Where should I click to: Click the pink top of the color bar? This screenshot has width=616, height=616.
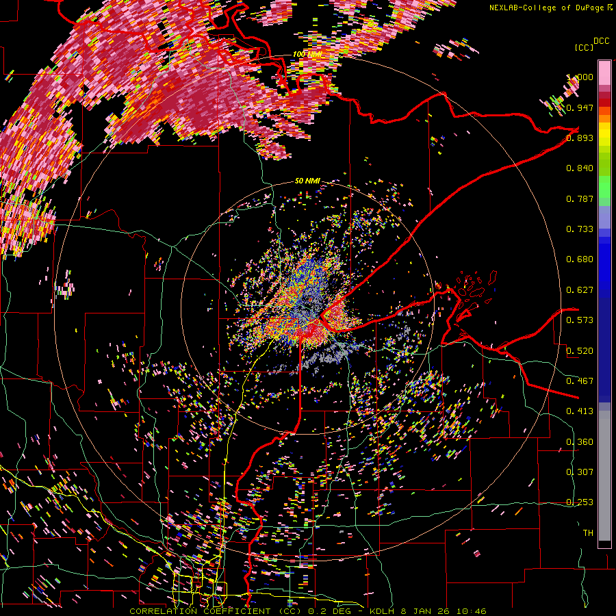(x=604, y=73)
